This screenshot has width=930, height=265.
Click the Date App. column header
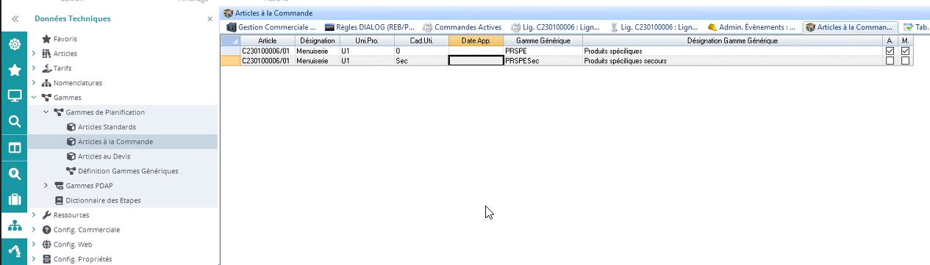click(476, 41)
